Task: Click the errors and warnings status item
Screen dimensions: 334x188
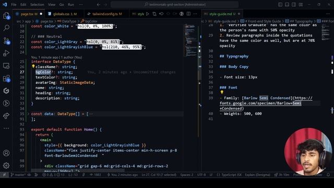Action: [53, 174]
